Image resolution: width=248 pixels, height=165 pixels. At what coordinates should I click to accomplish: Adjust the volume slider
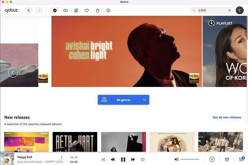190,159
